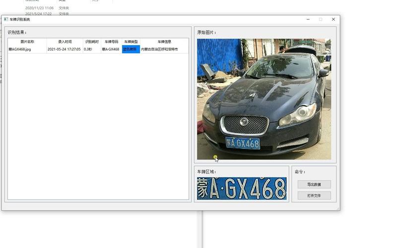Click the highlighted 蓝色牌照 plate type cell
397x248 pixels.
click(x=131, y=49)
